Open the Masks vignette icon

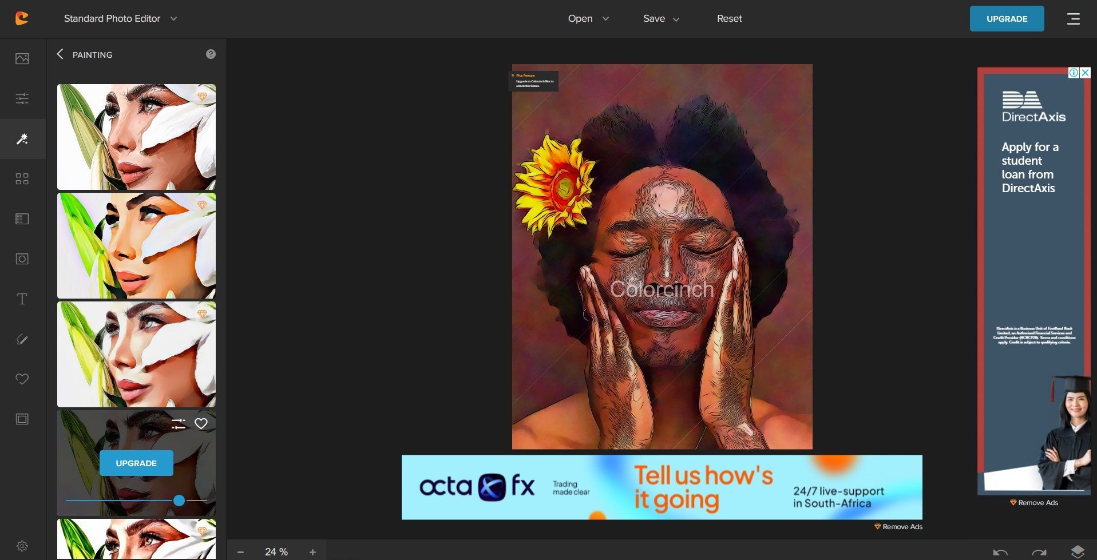point(22,259)
